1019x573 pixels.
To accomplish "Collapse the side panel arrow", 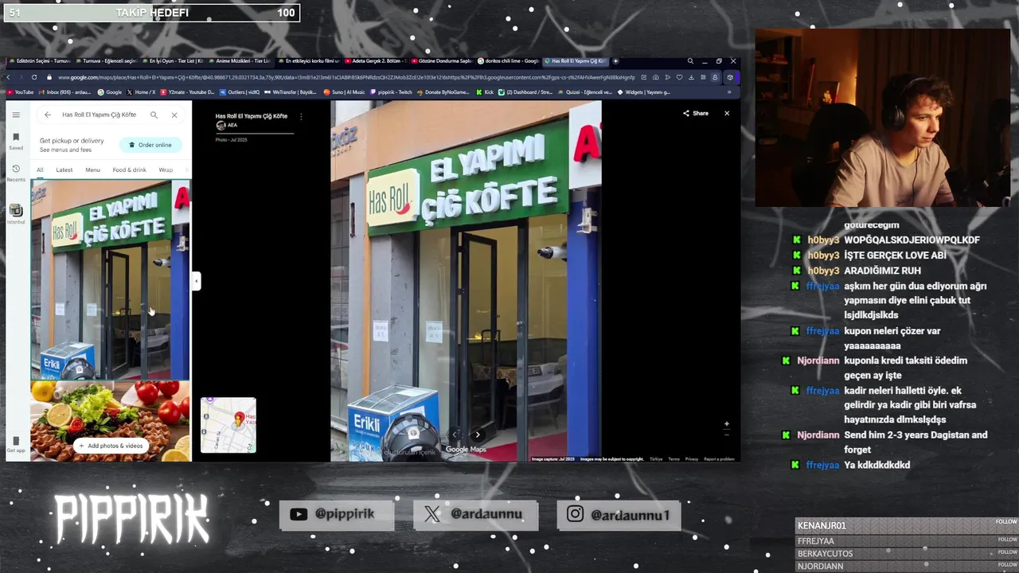I will [x=196, y=281].
